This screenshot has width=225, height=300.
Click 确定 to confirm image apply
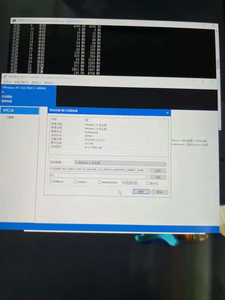click(x=141, y=192)
